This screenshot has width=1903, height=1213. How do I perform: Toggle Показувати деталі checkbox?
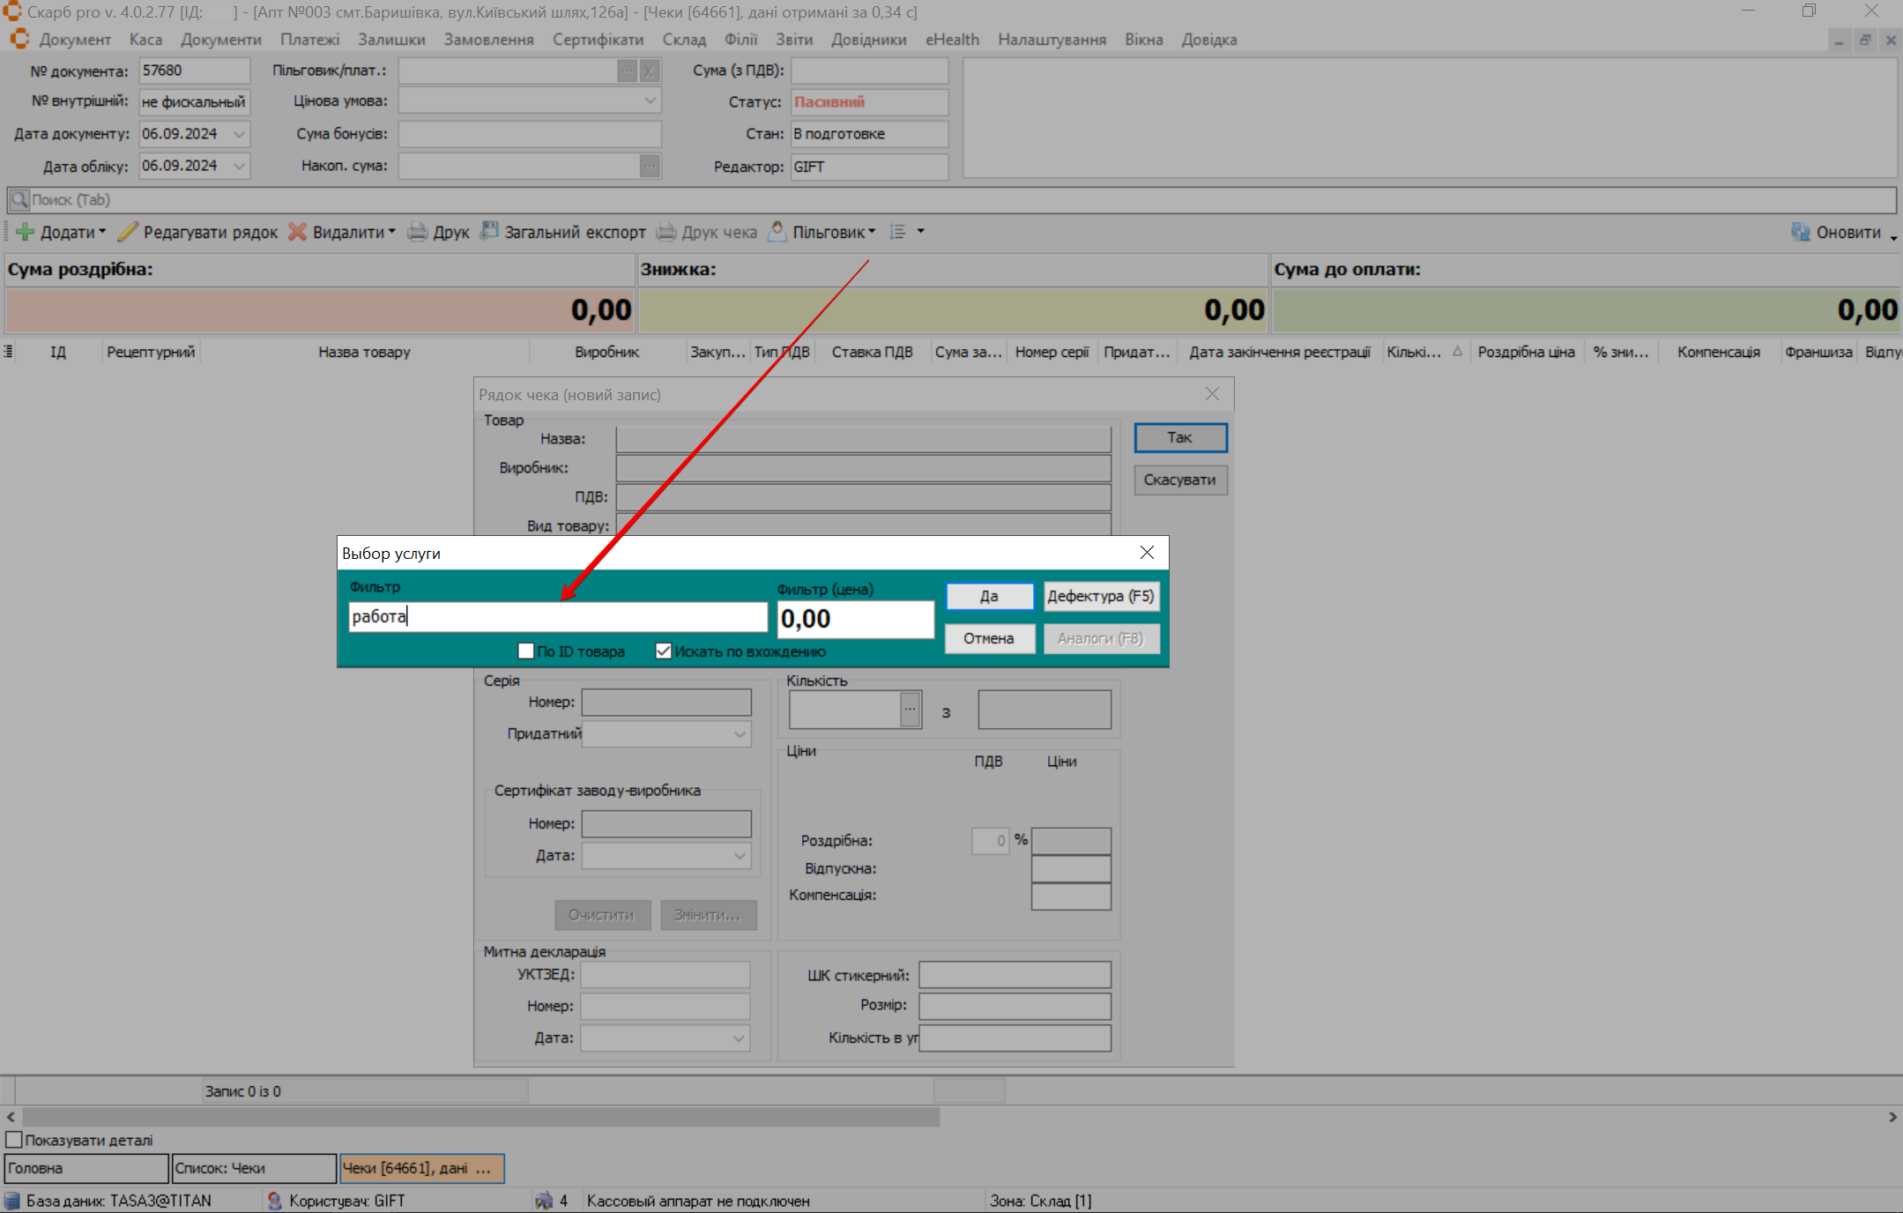click(x=14, y=1140)
